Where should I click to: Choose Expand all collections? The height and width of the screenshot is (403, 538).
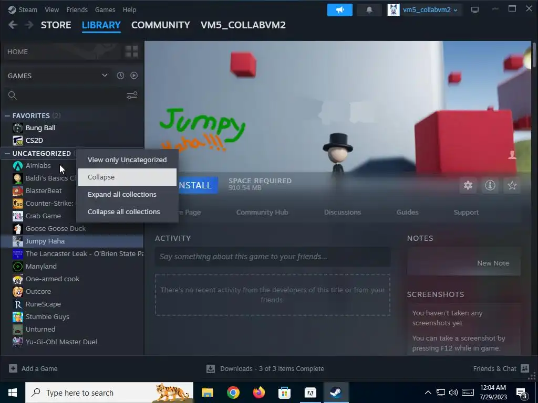127,194
